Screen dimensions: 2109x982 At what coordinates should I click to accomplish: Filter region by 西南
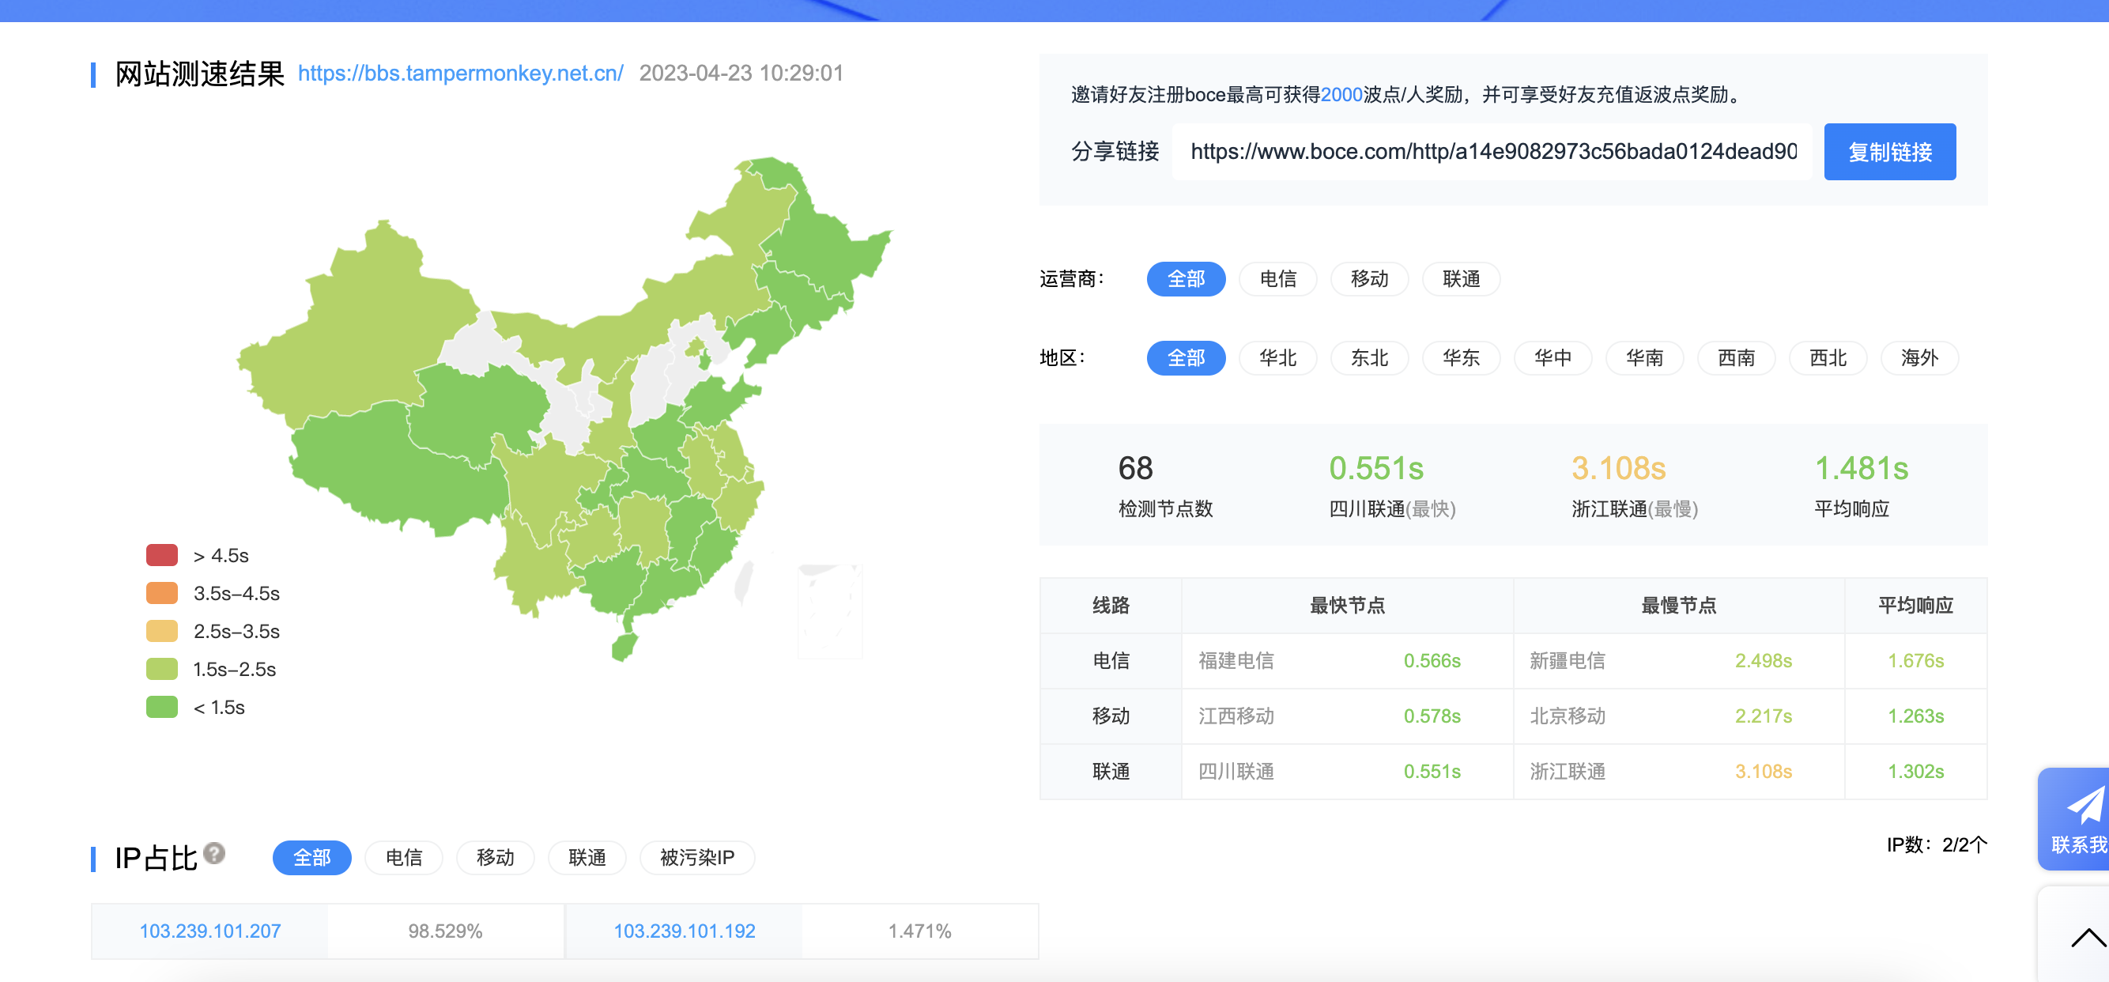[1736, 358]
